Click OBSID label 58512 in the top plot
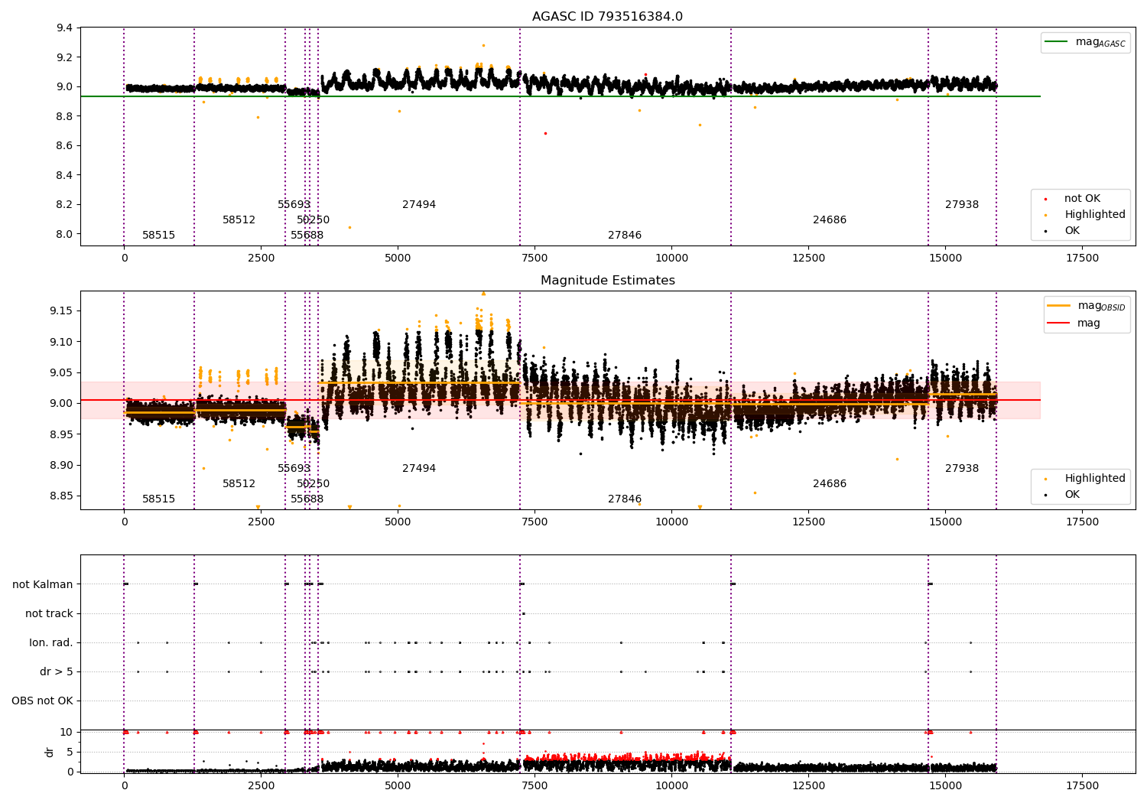The height and width of the screenshot is (803, 1147). click(239, 220)
